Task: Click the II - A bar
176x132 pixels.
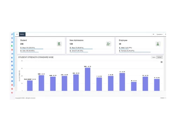Action: [x=122, y=82]
